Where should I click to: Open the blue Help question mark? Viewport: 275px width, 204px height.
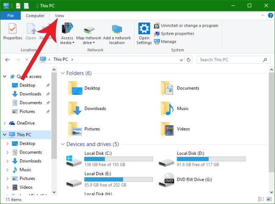click(270, 15)
